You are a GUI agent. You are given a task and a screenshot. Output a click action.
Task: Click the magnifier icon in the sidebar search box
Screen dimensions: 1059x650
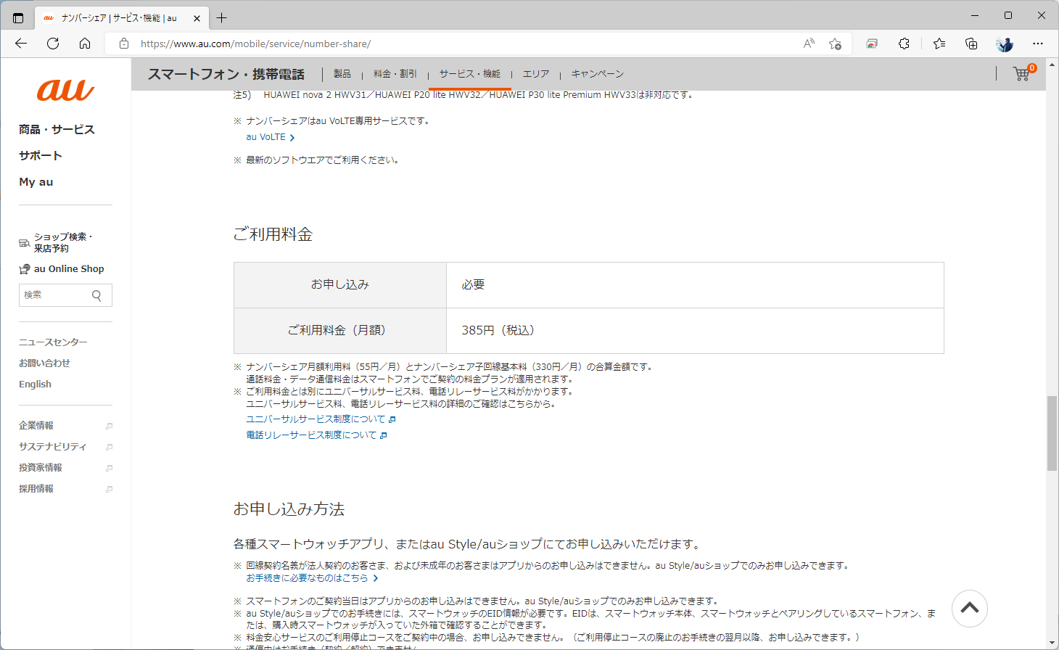(96, 295)
